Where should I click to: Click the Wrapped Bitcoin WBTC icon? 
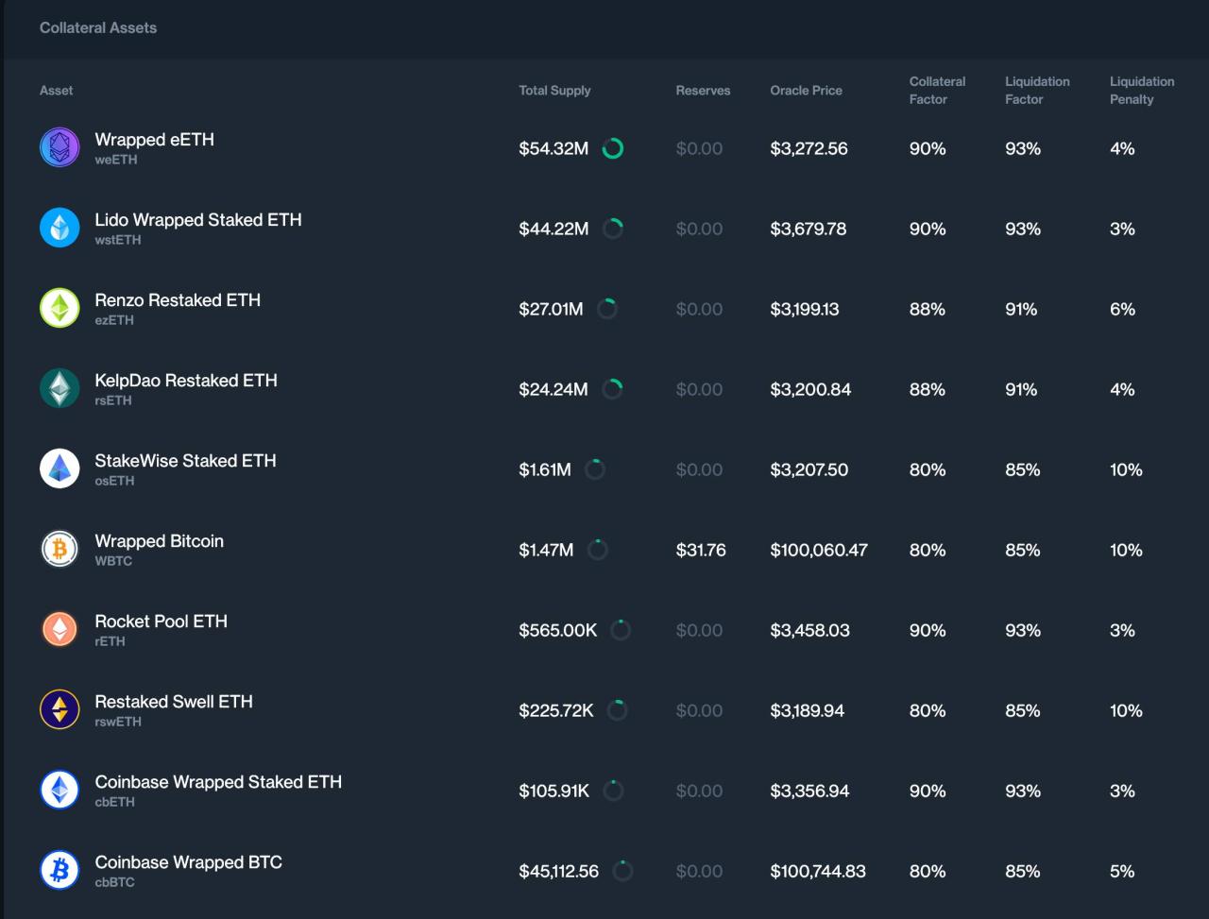pos(60,550)
